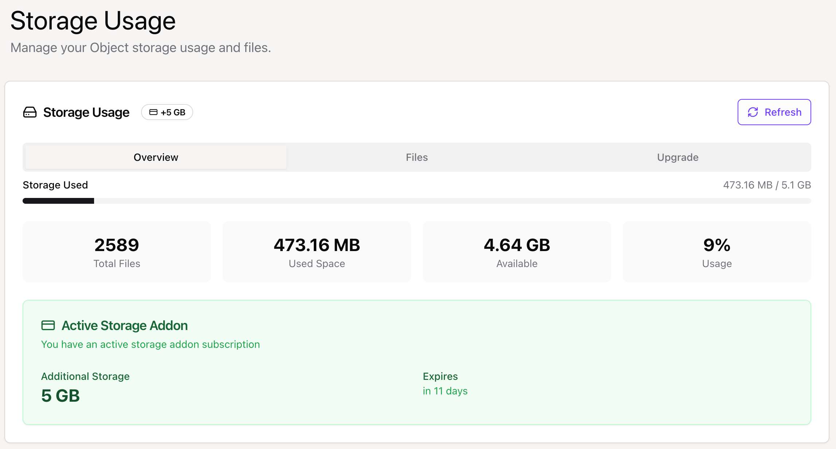This screenshot has width=836, height=449.
Task: Click the Expires in 11 days text
Action: 445,391
